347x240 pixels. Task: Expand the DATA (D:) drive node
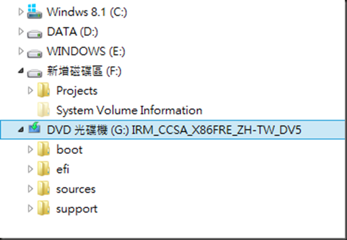coord(20,31)
